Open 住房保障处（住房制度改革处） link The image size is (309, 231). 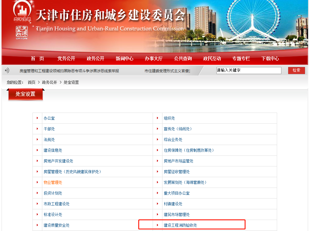coord(189,150)
